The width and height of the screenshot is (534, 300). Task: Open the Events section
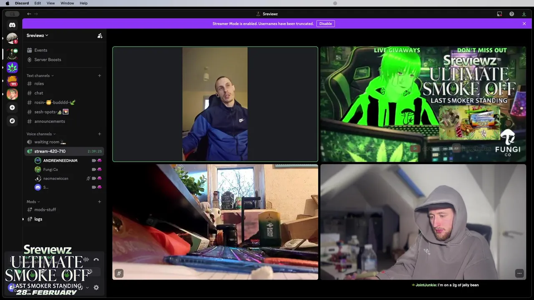coord(64,50)
